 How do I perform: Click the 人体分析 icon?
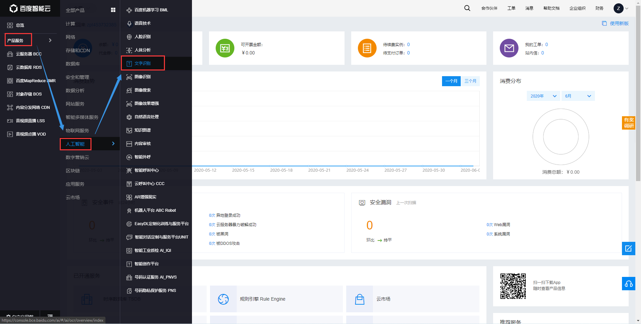129,50
